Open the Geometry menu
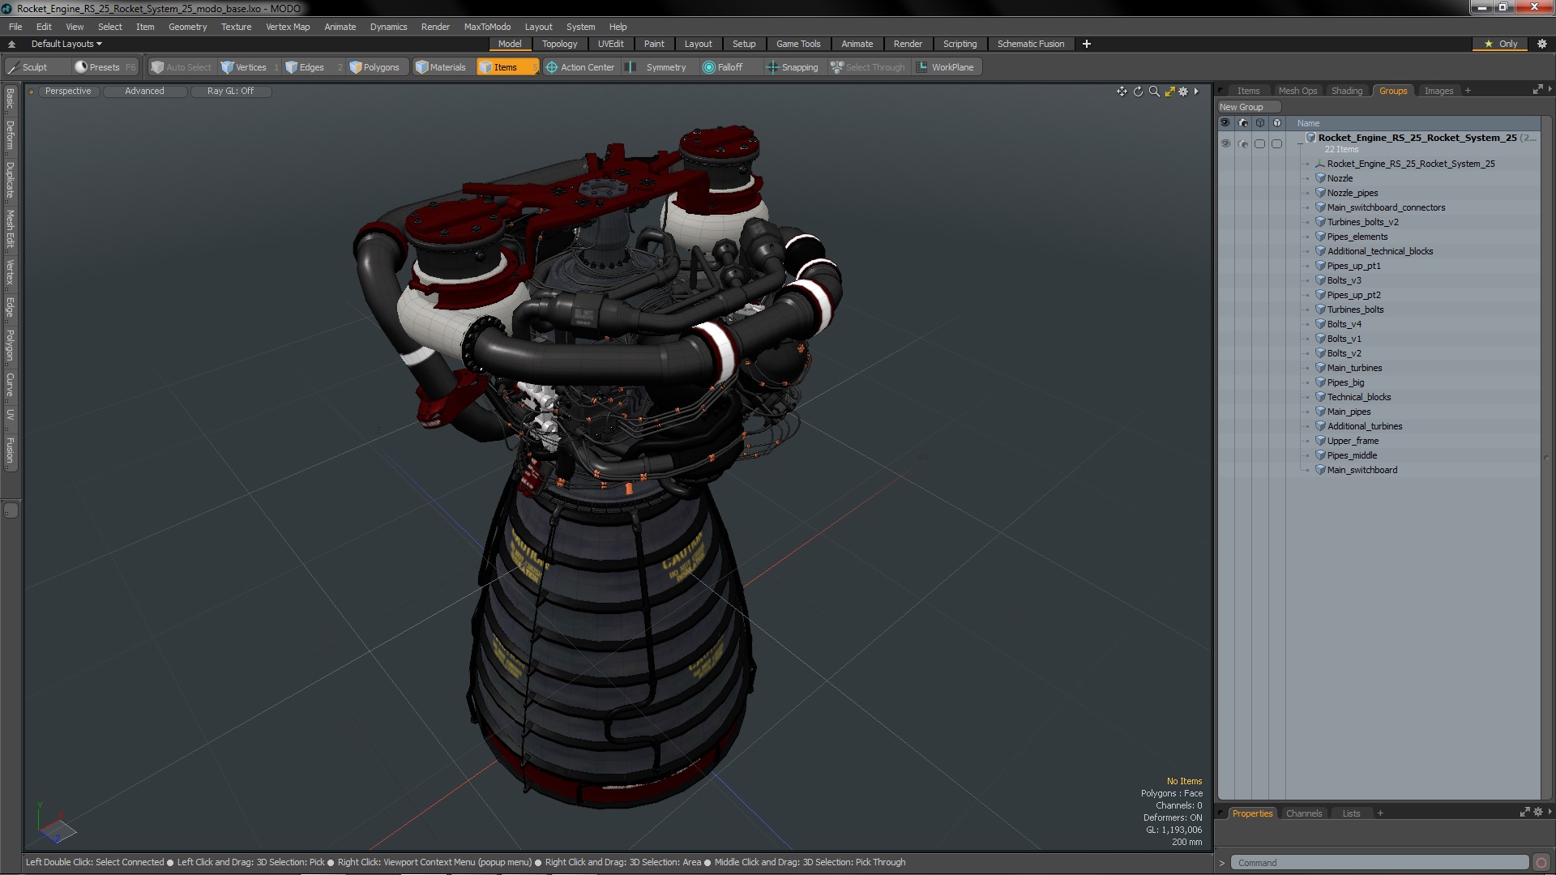The height and width of the screenshot is (875, 1556). pyautogui.click(x=187, y=27)
